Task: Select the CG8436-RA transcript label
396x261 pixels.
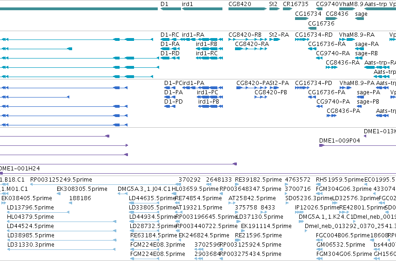Action: pos(342,63)
